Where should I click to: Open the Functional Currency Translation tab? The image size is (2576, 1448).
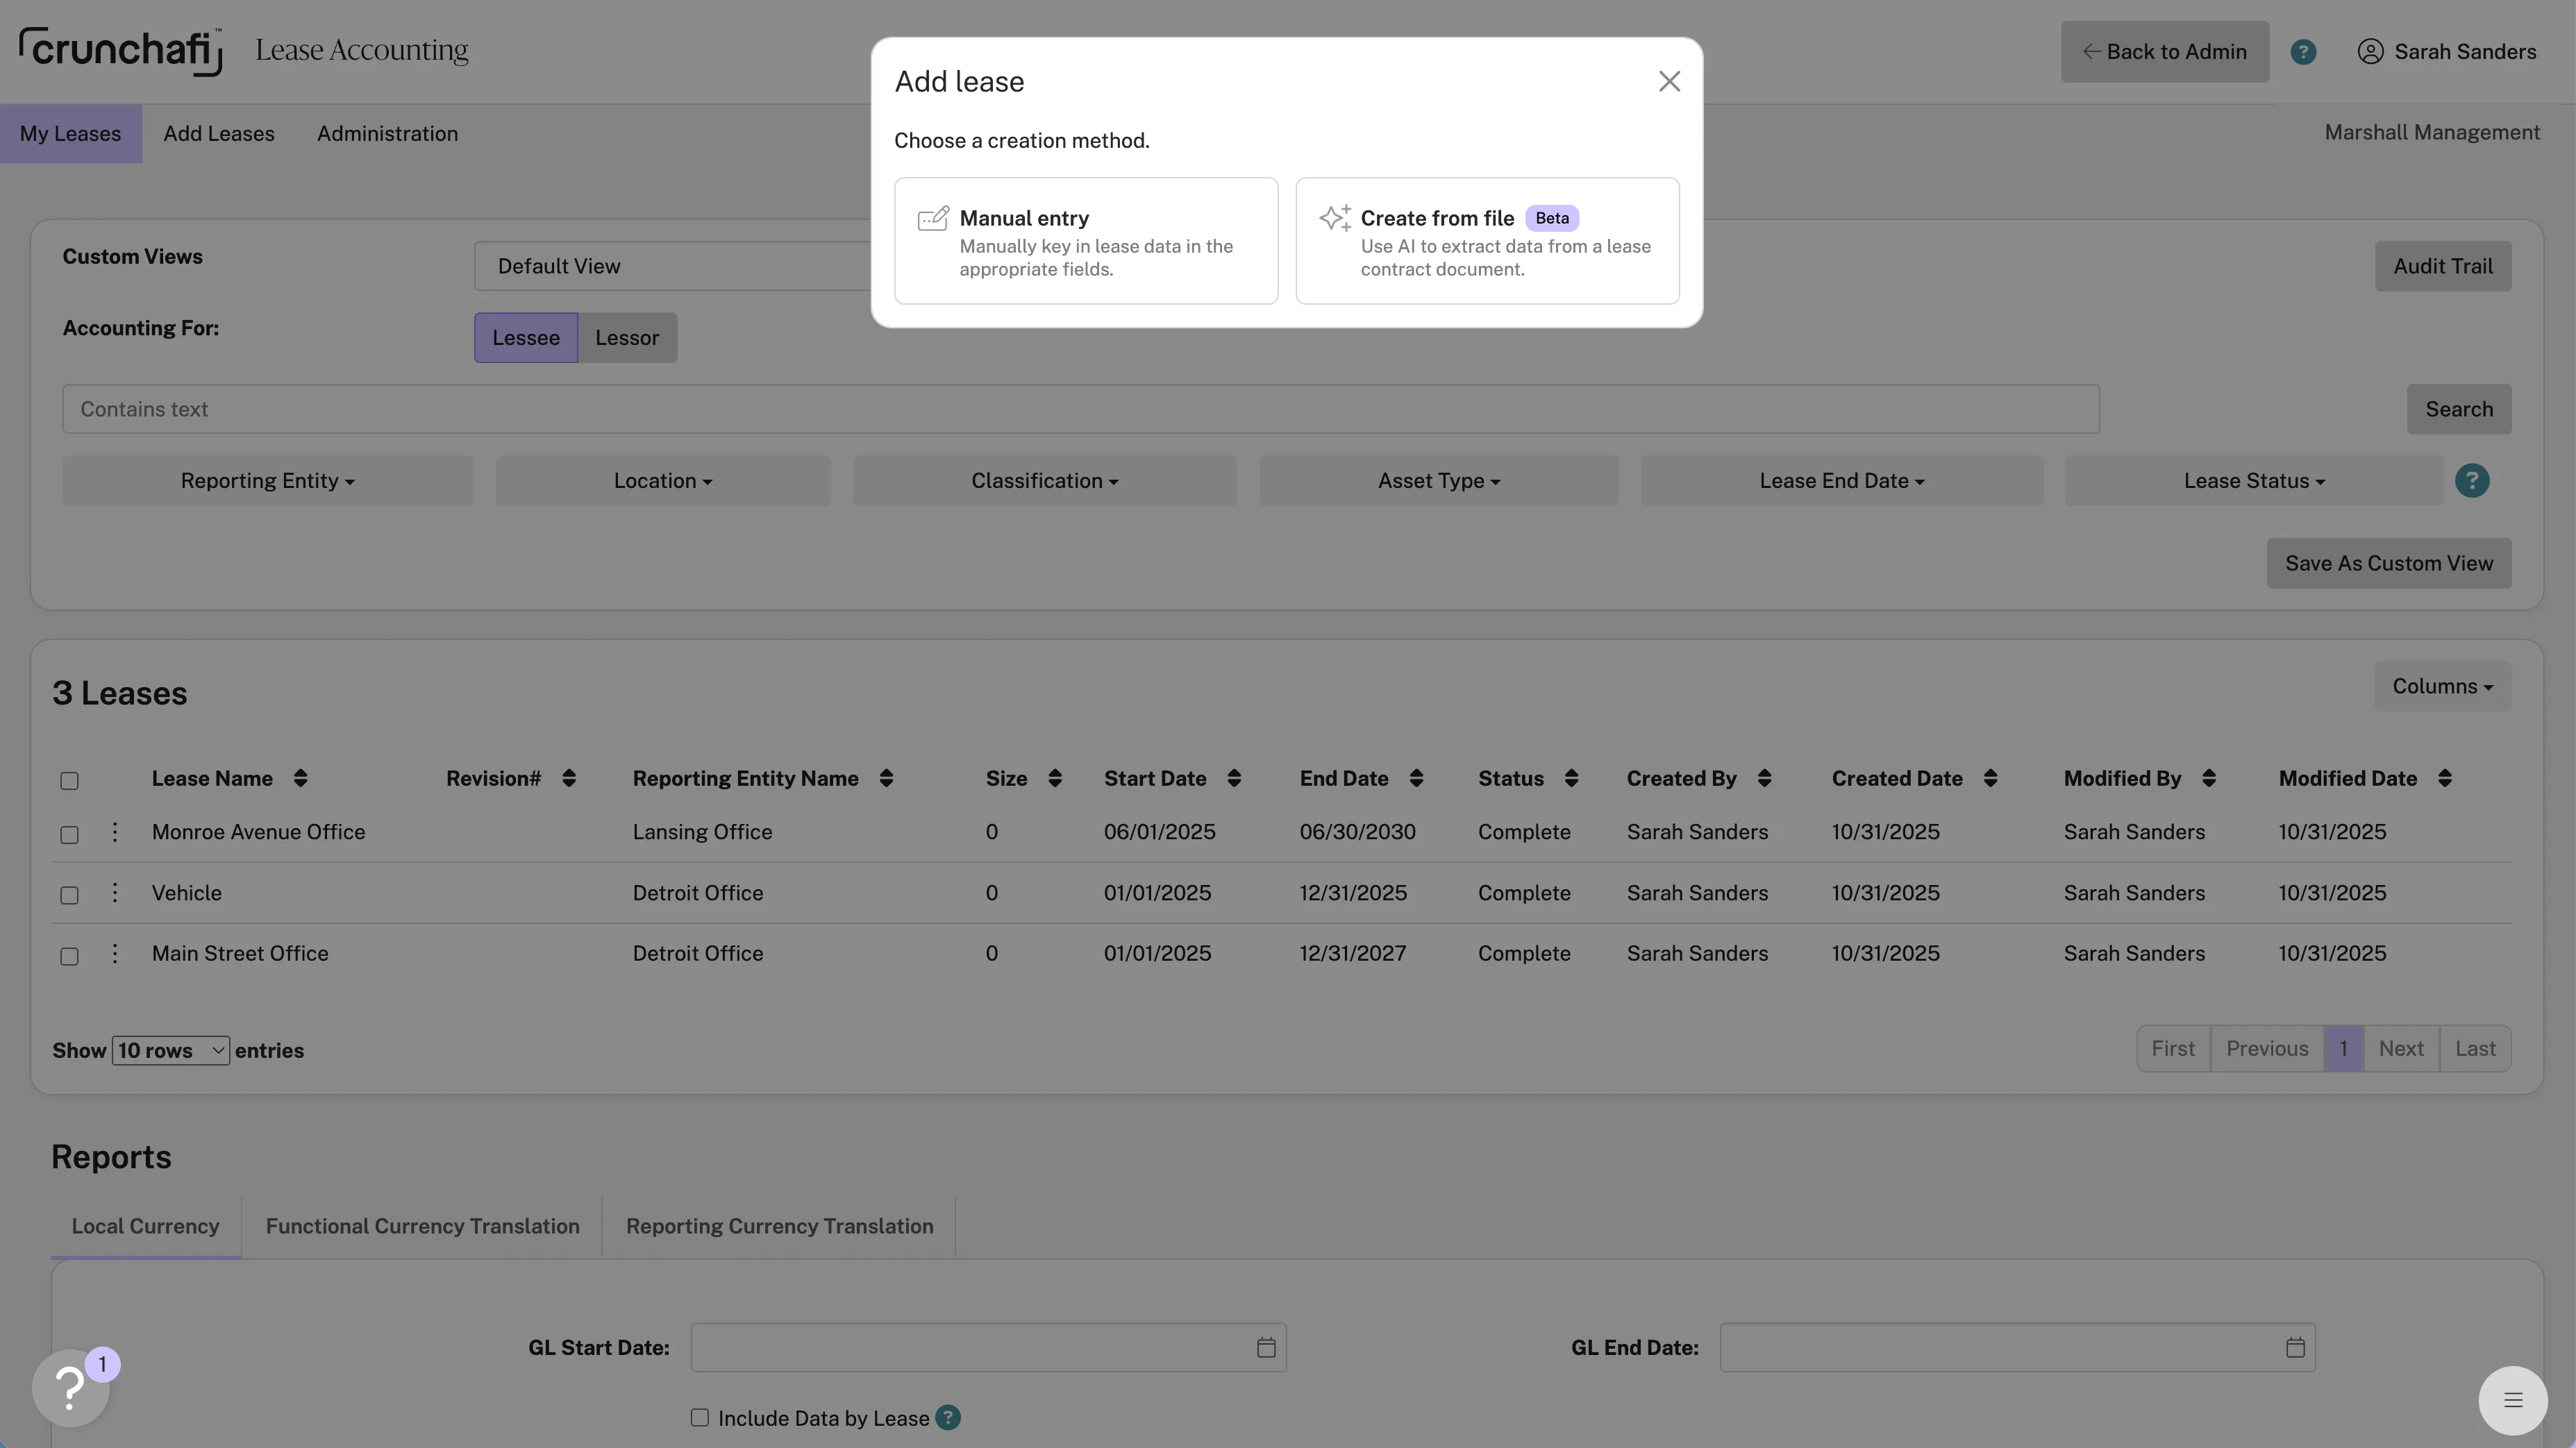422,1226
